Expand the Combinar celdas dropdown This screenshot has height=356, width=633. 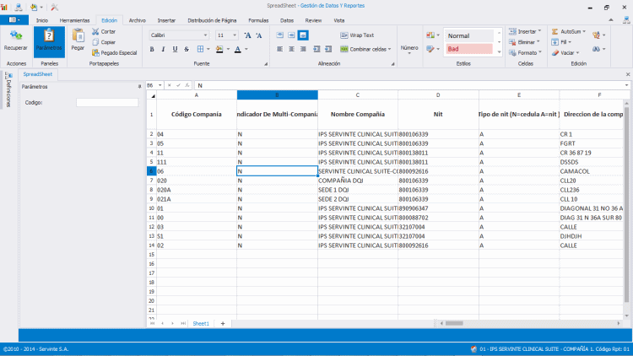pos(391,50)
